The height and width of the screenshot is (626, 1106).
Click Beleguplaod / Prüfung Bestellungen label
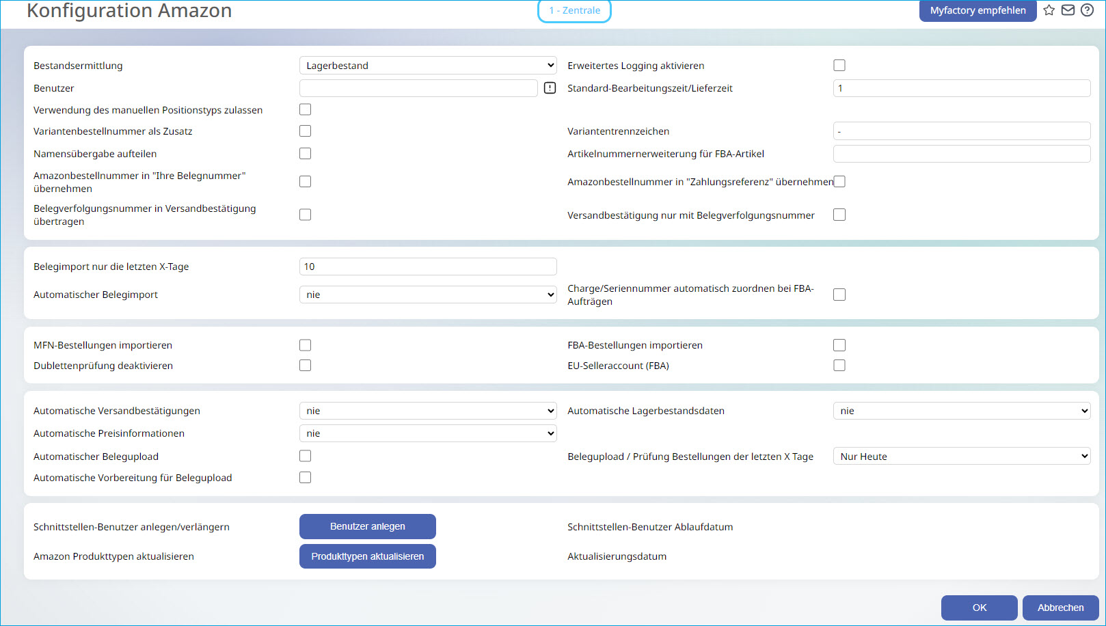[690, 457]
